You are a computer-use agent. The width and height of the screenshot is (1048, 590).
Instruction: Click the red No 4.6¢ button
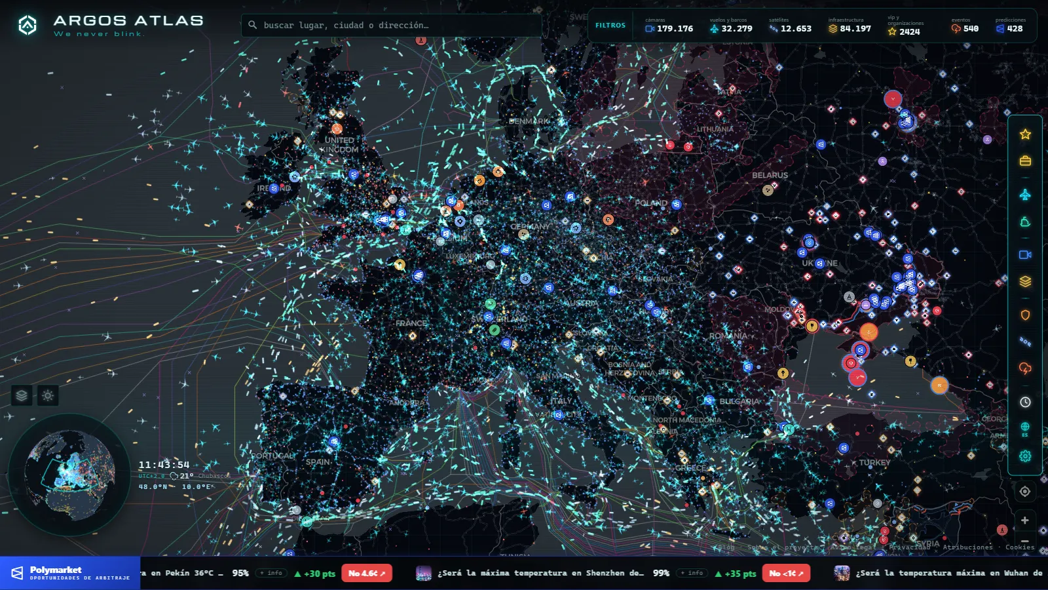367,573
